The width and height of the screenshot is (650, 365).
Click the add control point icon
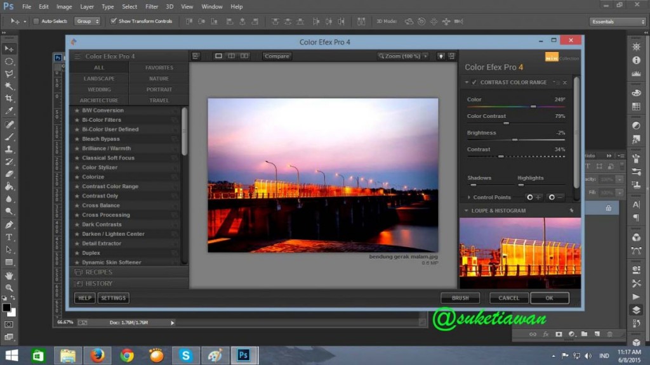coord(533,197)
